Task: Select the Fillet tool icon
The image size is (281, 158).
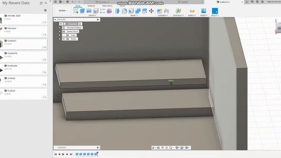Action: (124, 11)
